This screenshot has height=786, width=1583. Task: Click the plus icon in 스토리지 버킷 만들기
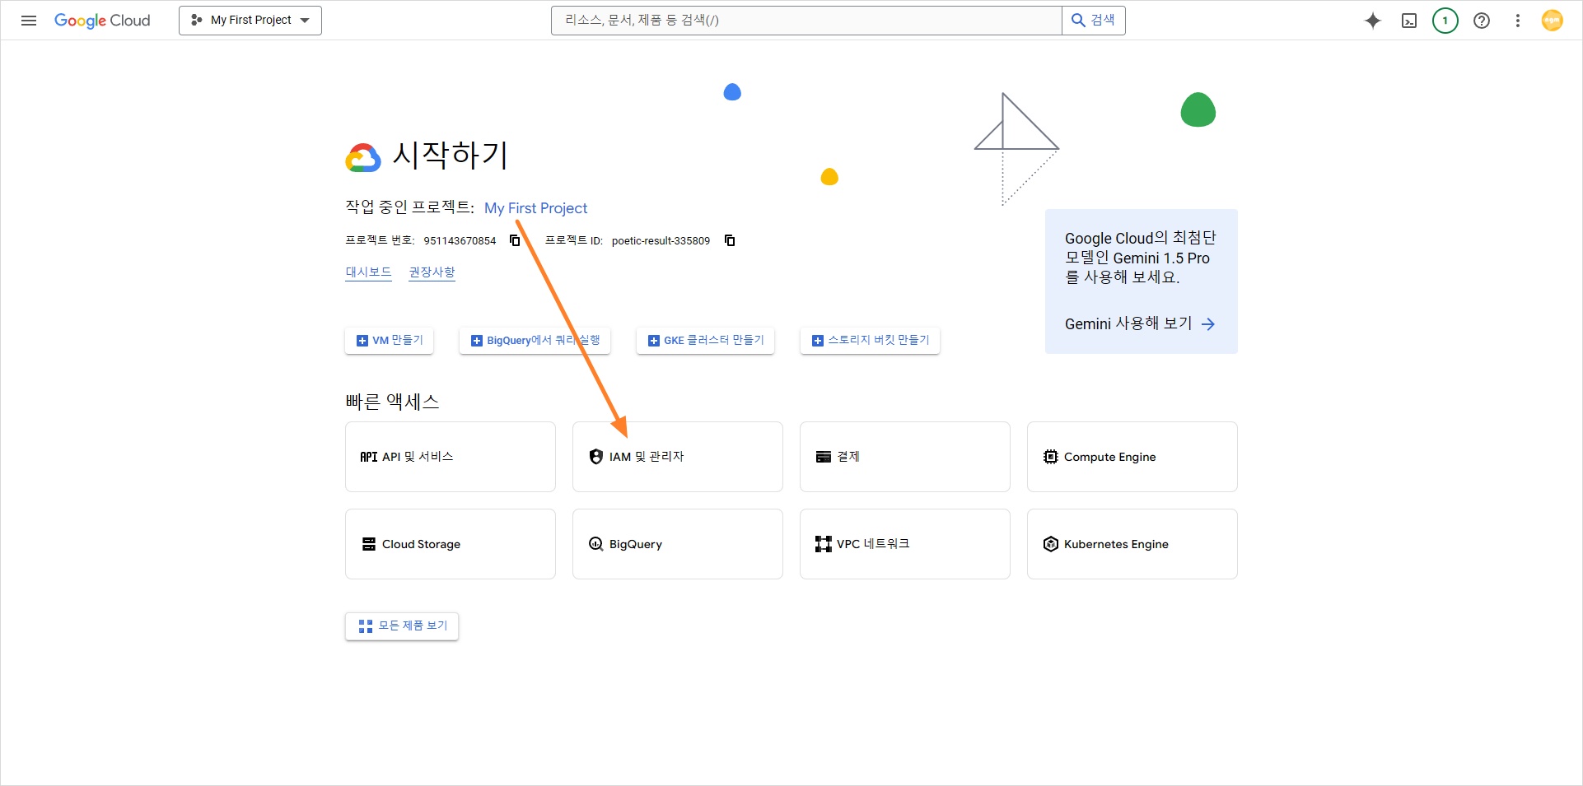pyautogui.click(x=818, y=341)
